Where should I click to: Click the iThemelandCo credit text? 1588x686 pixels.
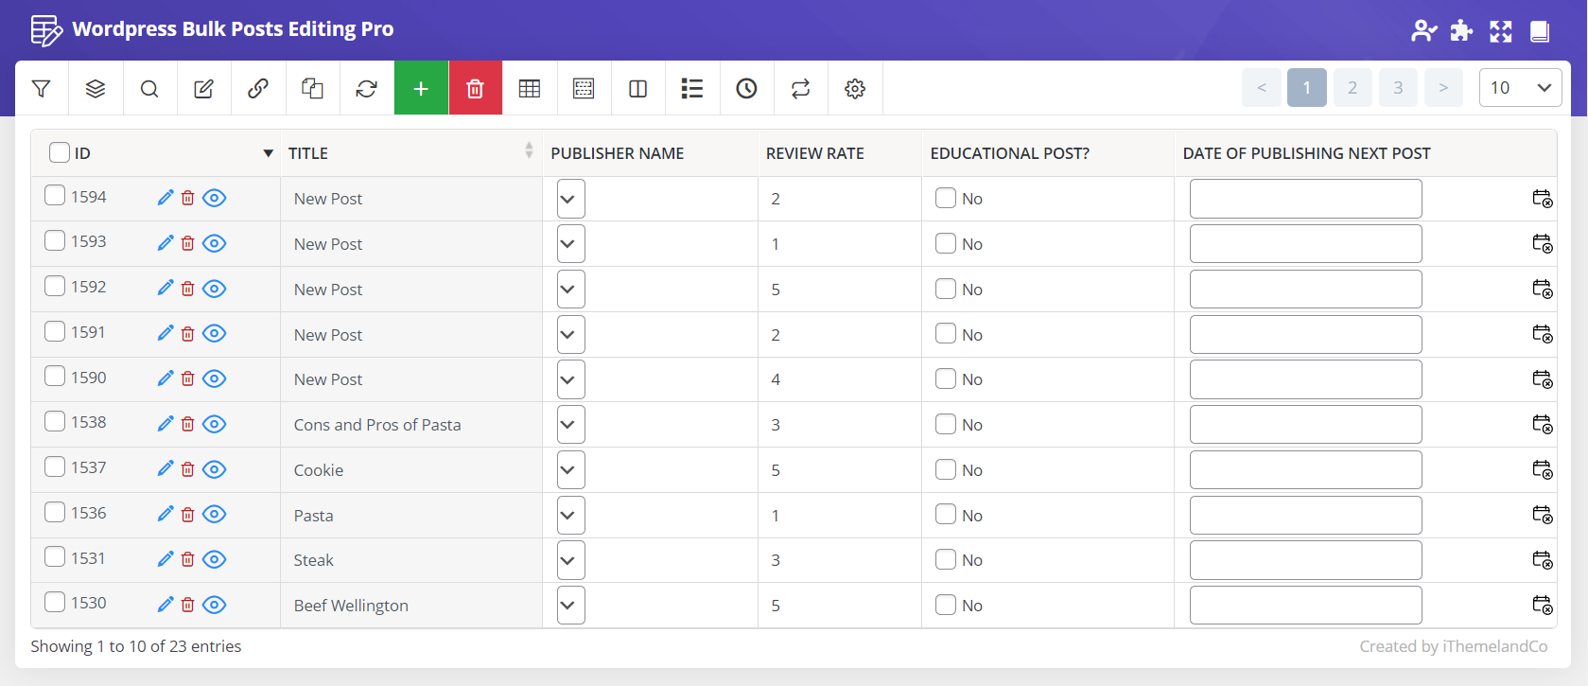[1454, 646]
